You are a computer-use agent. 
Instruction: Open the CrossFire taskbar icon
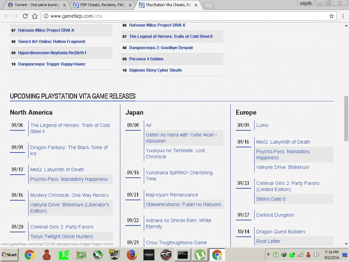(x=166, y=254)
